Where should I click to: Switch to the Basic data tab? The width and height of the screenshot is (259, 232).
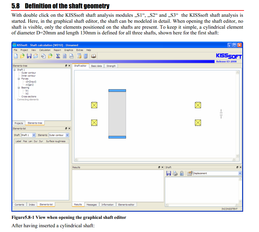click(x=96, y=66)
